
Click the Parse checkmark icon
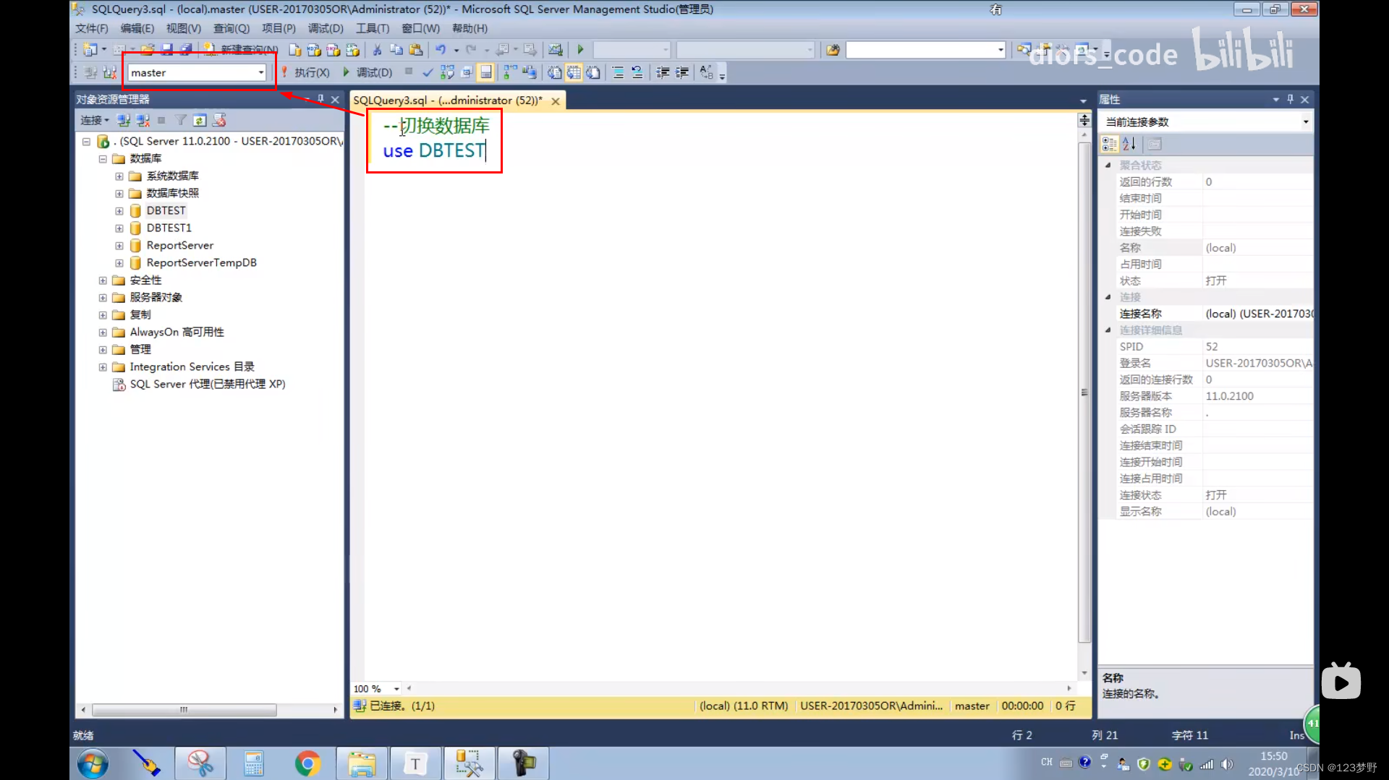click(428, 72)
